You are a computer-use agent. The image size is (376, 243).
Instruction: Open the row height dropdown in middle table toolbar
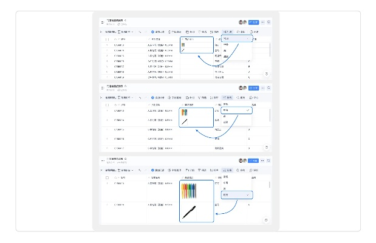tap(227, 97)
